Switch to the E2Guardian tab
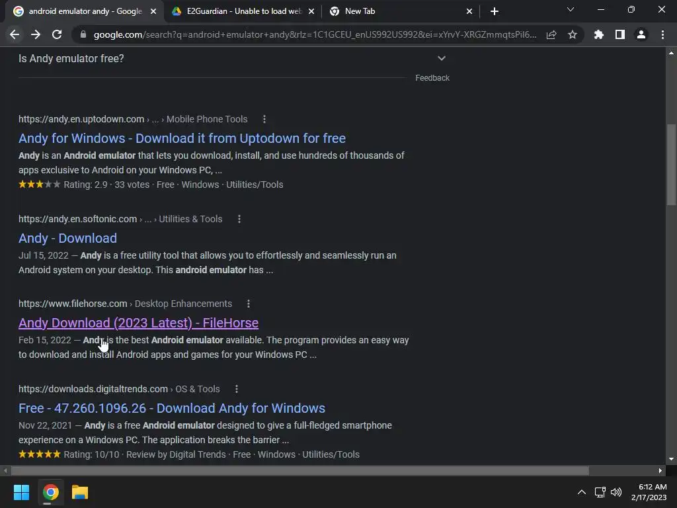This screenshot has width=677, height=508. [x=243, y=11]
